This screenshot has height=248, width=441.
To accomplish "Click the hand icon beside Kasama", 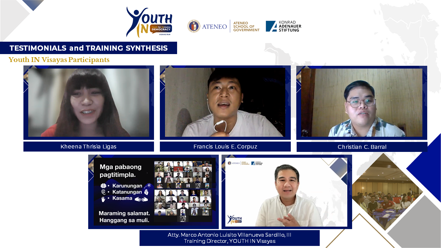I will point(103,199).
